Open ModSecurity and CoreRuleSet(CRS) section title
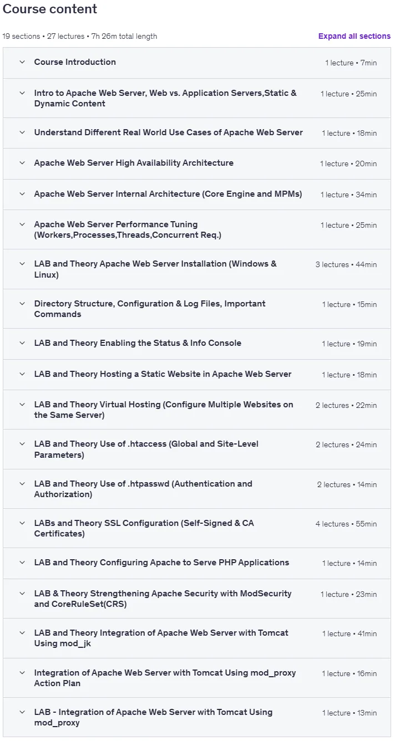The image size is (395, 741). 163,599
